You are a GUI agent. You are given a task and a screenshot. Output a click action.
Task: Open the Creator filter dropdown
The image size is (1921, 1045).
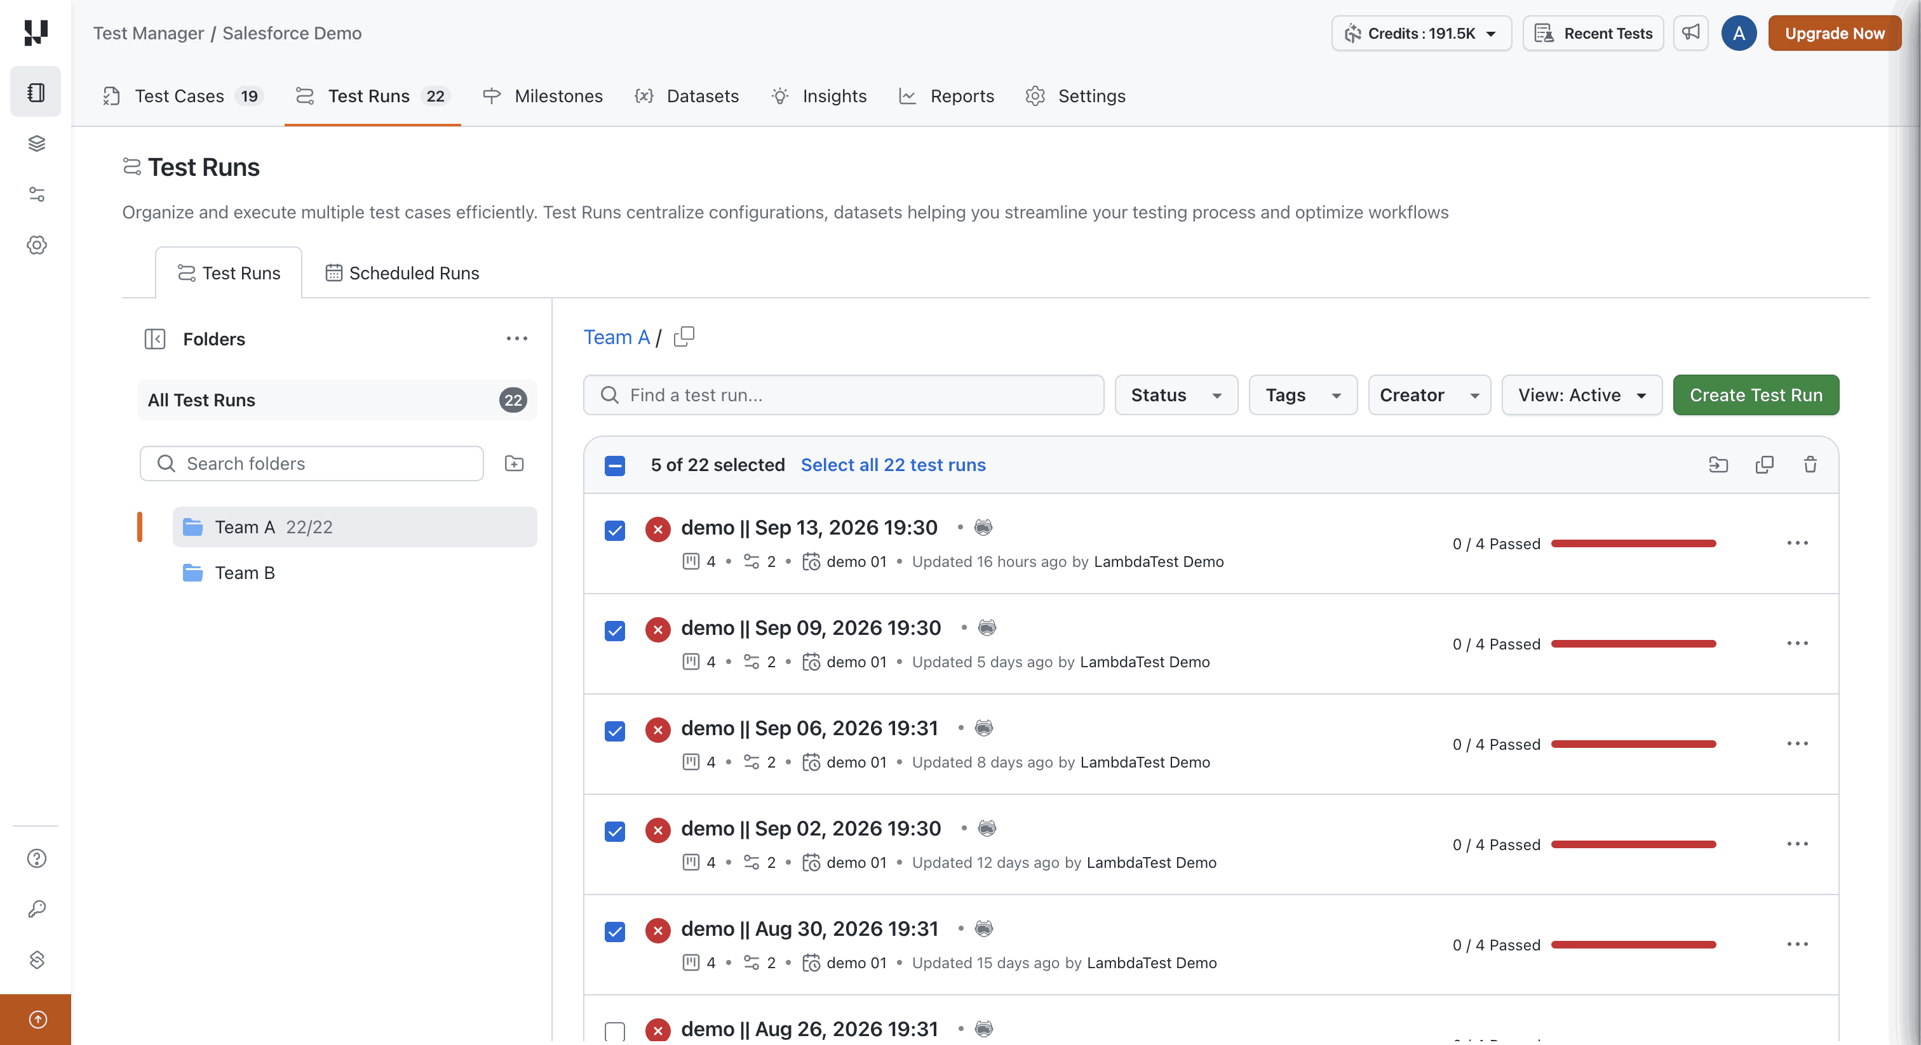click(1429, 395)
